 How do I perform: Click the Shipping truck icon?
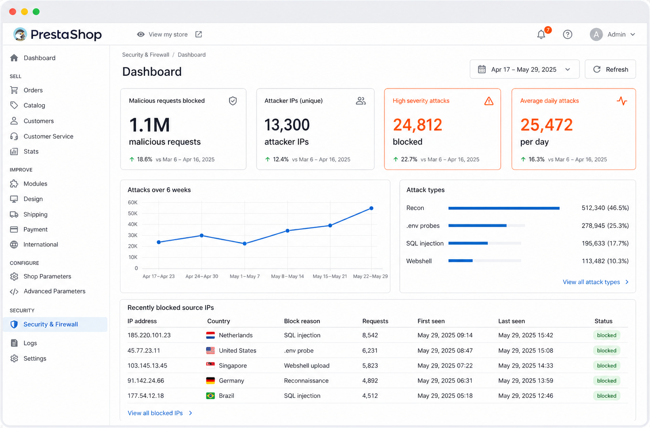(x=14, y=214)
